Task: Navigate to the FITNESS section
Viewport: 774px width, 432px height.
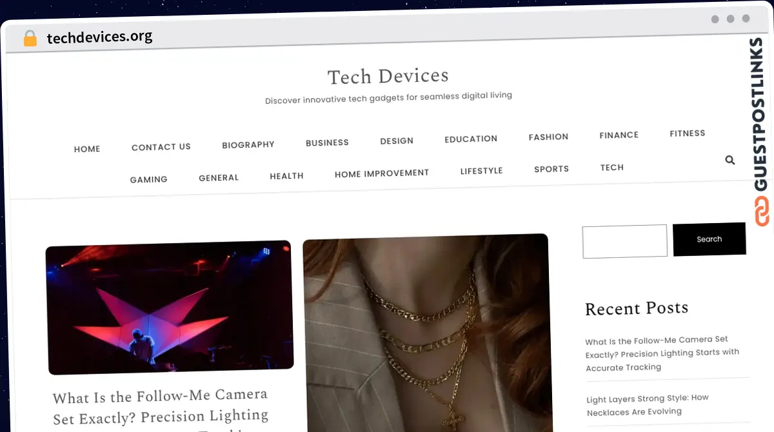Action: pyautogui.click(x=687, y=133)
